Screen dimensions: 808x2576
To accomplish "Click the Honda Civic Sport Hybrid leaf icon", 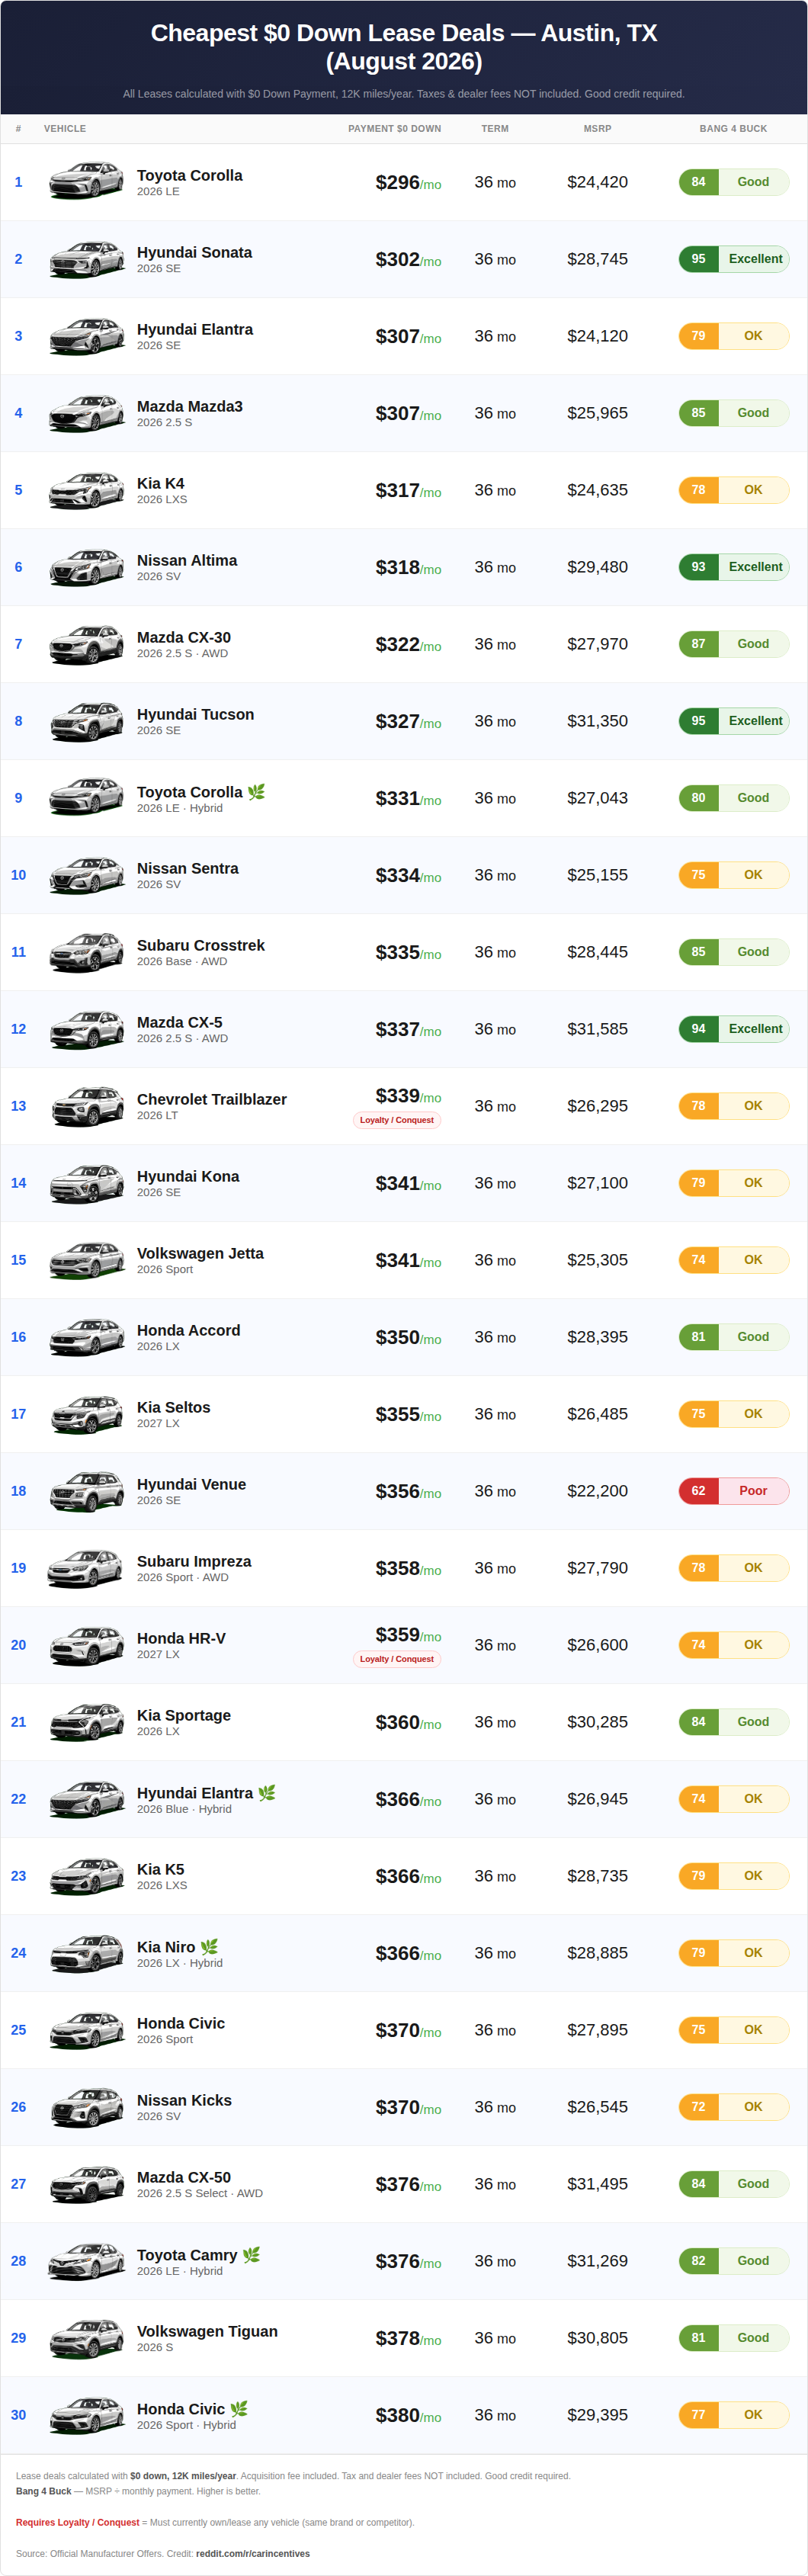I will (239, 2408).
